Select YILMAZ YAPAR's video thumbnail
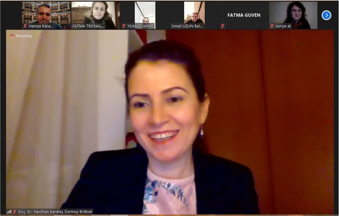The height and width of the screenshot is (216, 339). coord(145,15)
